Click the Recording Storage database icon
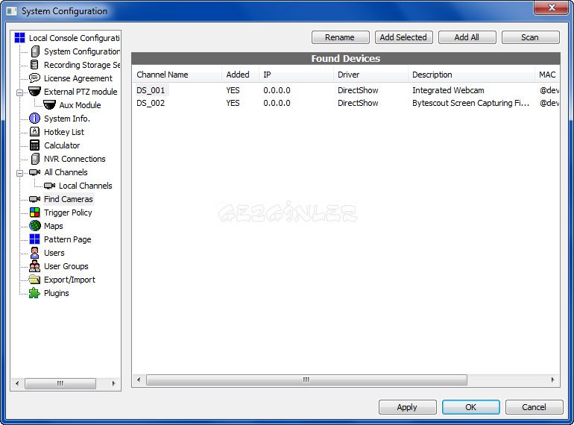The width and height of the screenshot is (574, 425). click(x=34, y=65)
